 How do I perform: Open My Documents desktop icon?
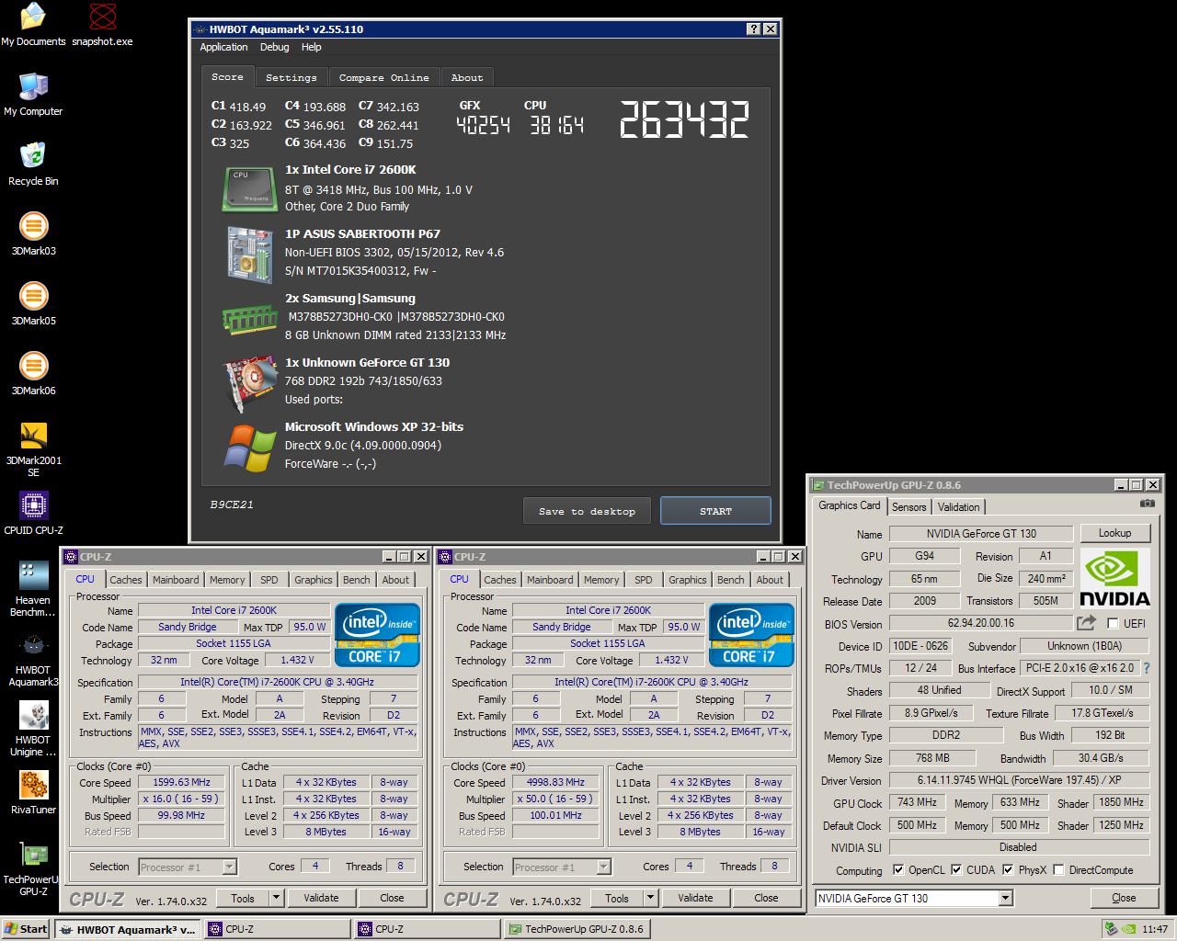(x=33, y=25)
